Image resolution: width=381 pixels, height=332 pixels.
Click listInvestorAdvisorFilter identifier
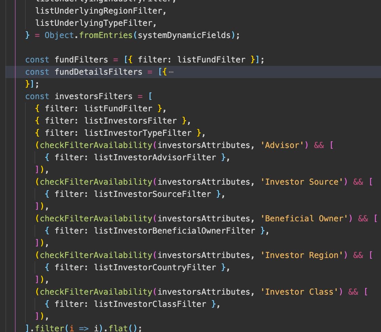tap(155, 158)
